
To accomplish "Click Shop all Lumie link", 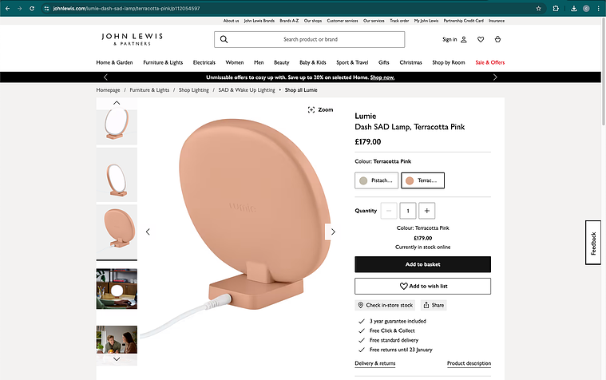I will point(301,90).
